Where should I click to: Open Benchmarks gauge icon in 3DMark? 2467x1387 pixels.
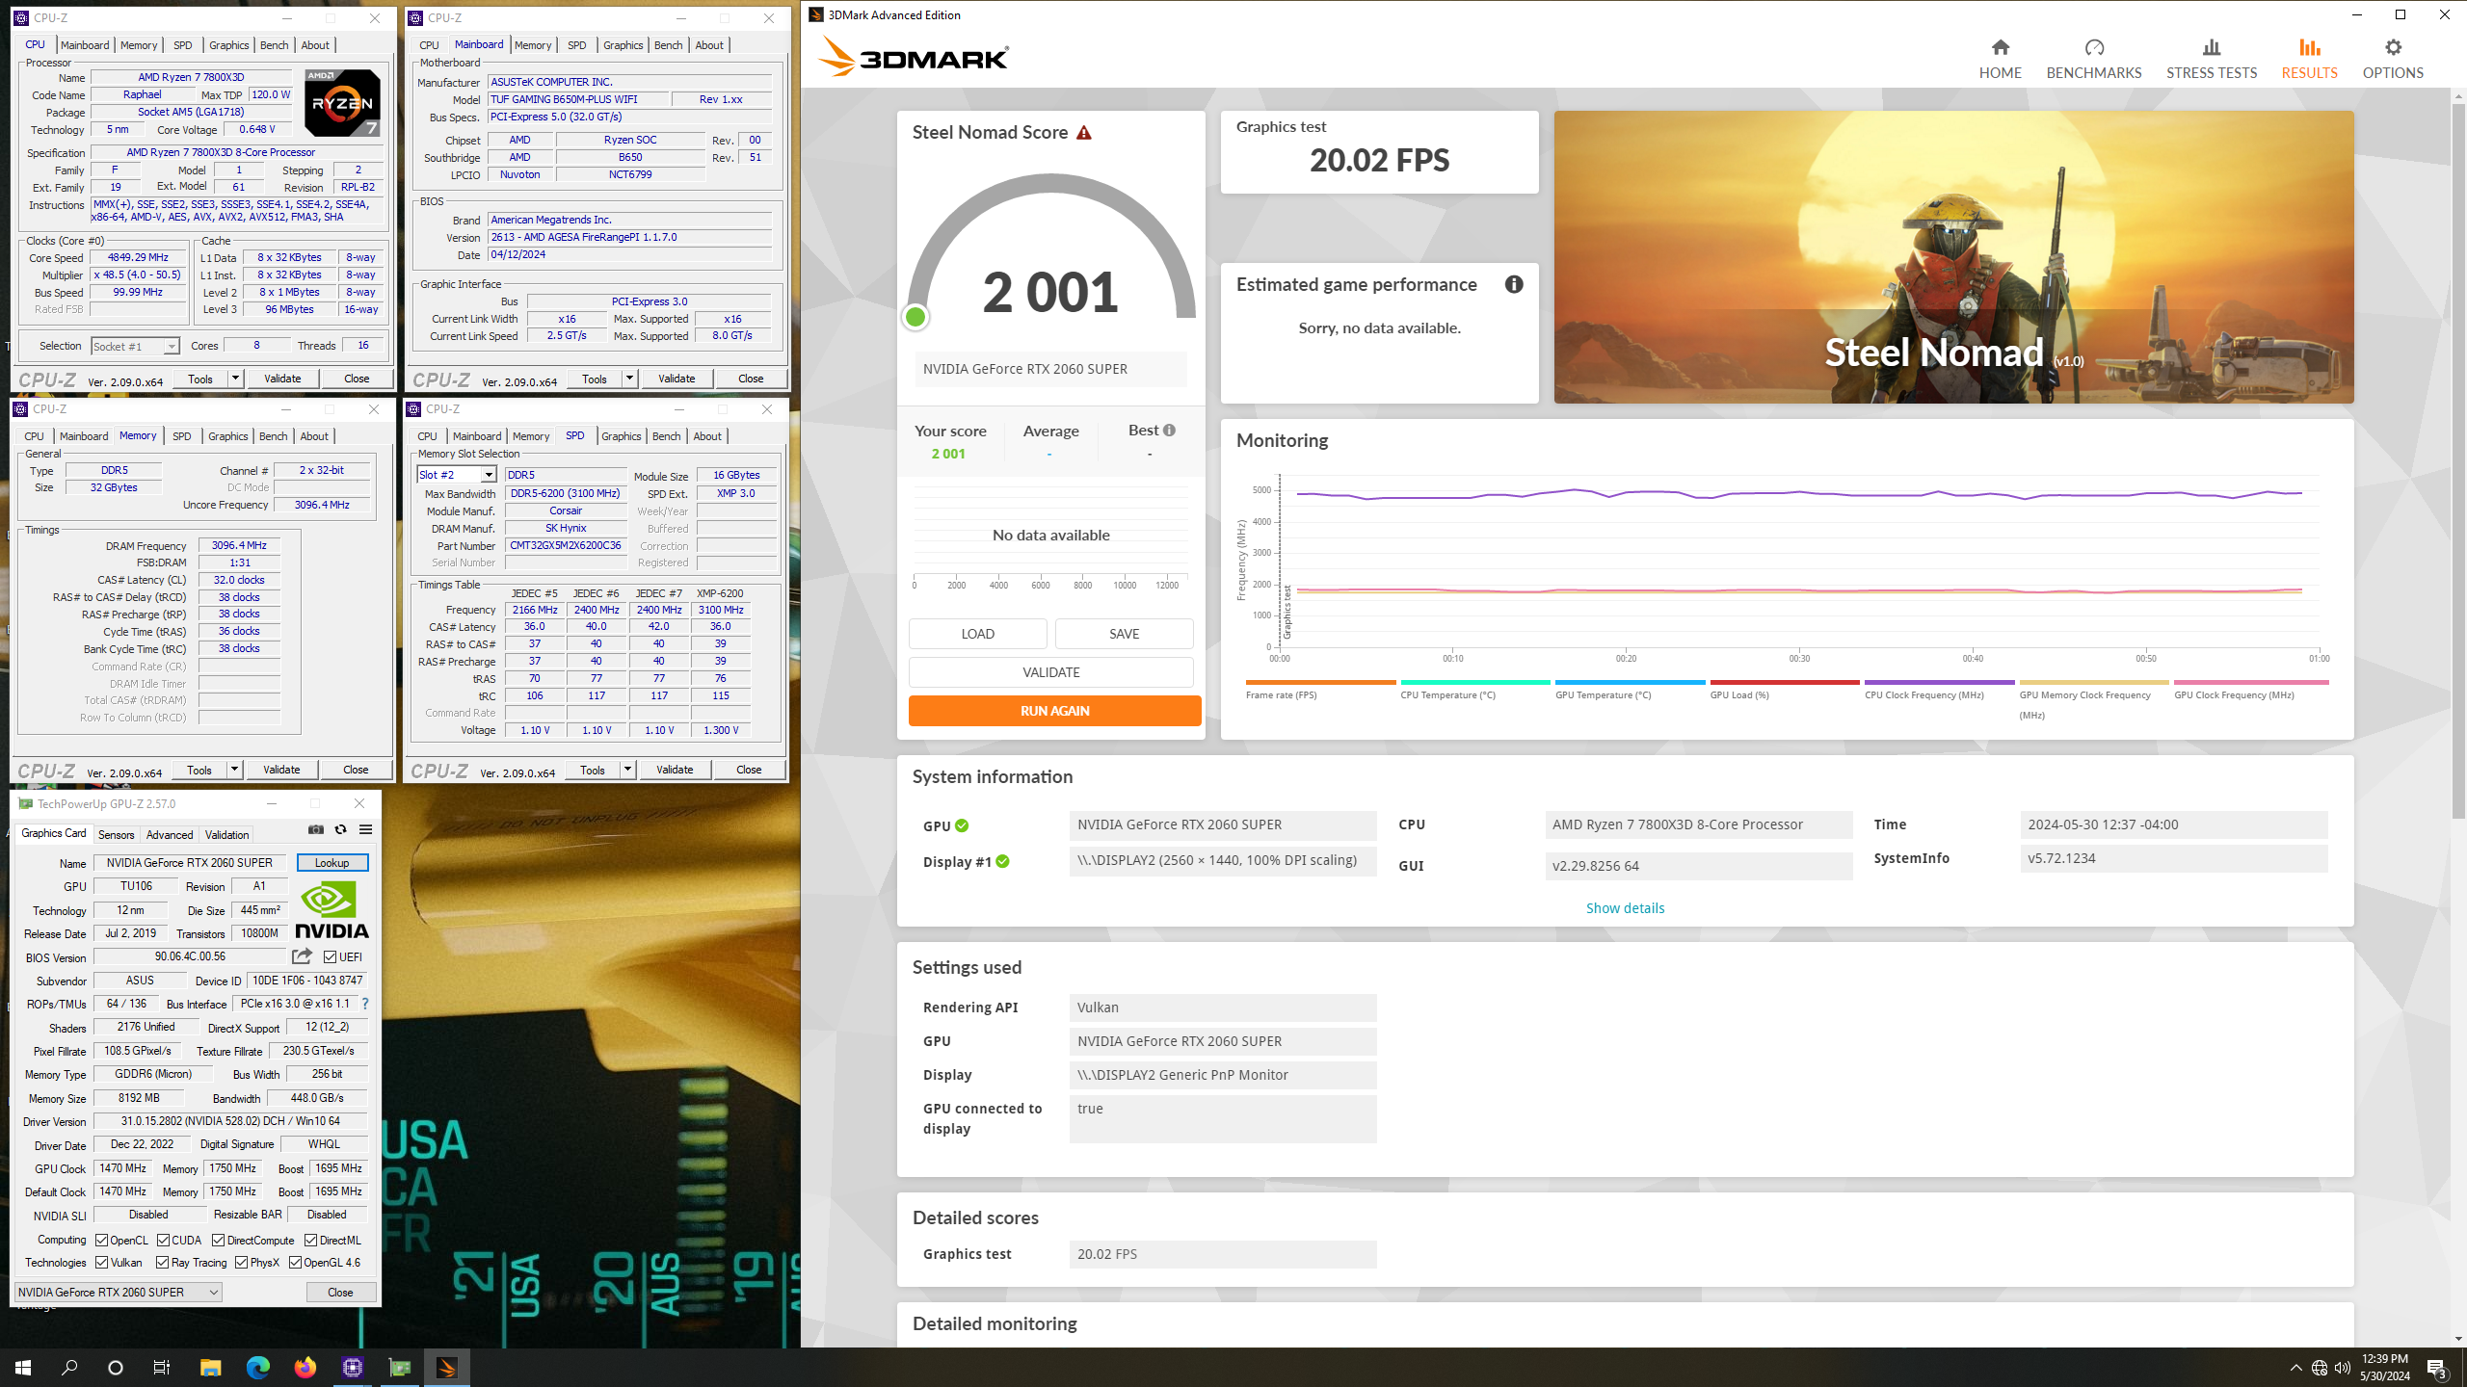click(2094, 47)
